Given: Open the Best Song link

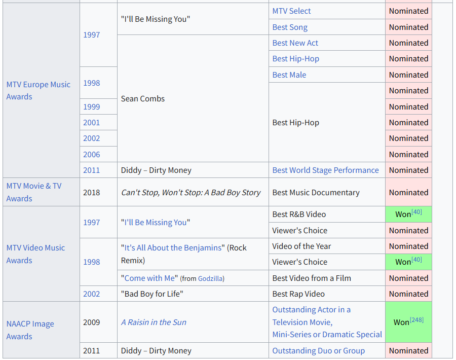Looking at the screenshot, I should [290, 27].
